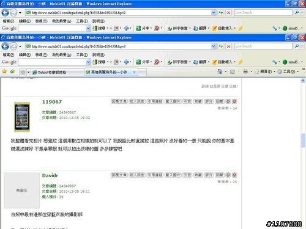Click the Live Search box in front window
Screen dimensions: 306x229
[263, 46]
